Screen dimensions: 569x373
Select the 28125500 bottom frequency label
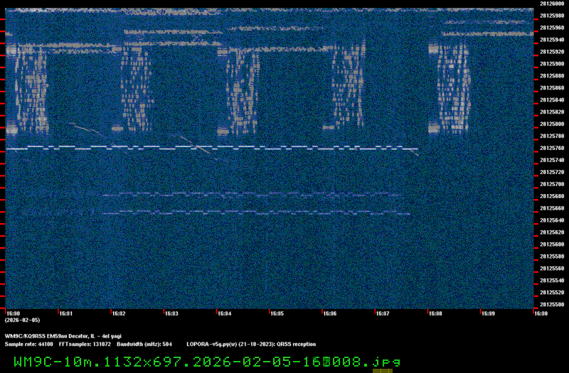pyautogui.click(x=552, y=305)
